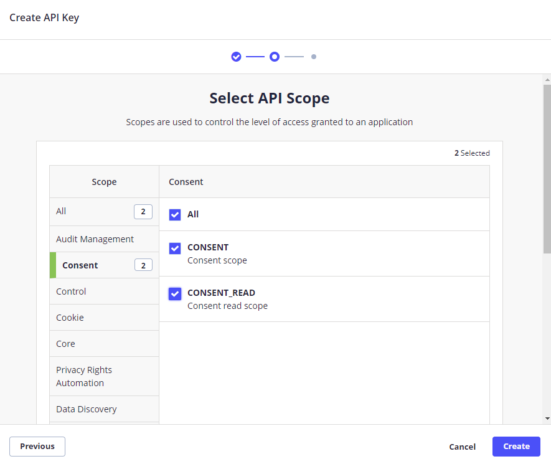The height and width of the screenshot is (464, 551).
Task: Click the third step dot in the wizard stepper
Action: coord(314,56)
